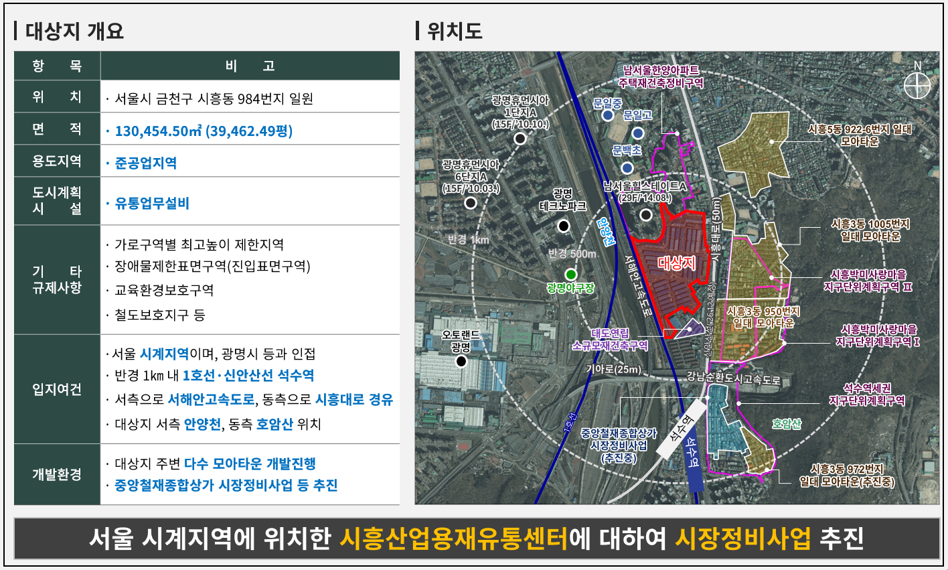Image resolution: width=948 pixels, height=570 pixels.
Task: Select the blue 문일중 school marker
Action: (x=608, y=115)
